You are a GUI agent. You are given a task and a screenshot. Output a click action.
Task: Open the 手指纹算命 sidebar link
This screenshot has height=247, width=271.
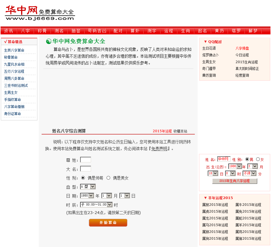[12, 100]
